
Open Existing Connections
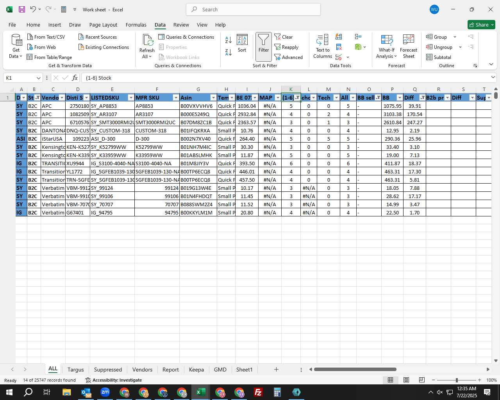coord(104,47)
